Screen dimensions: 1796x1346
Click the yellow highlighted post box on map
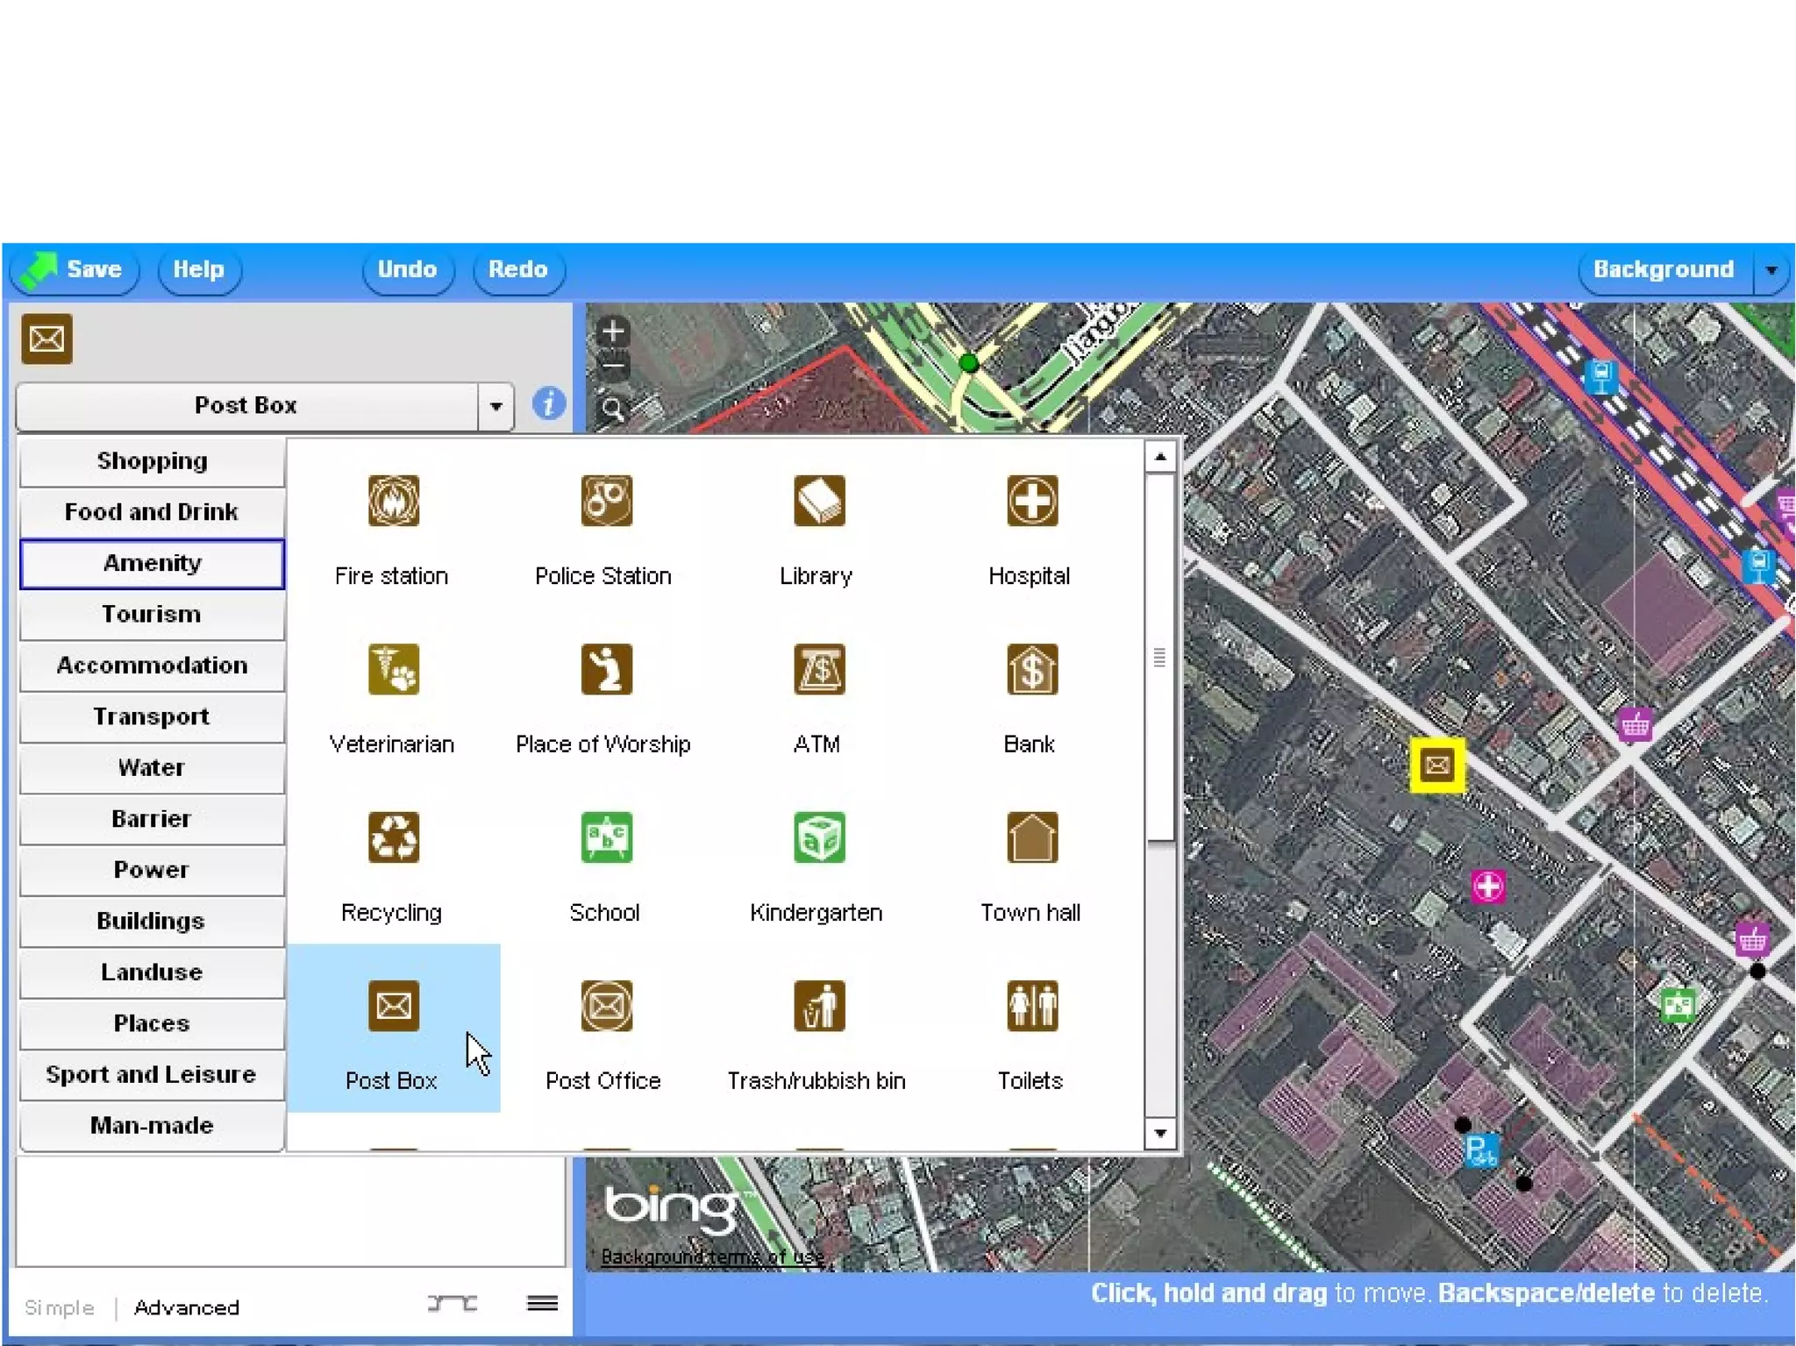(x=1436, y=765)
